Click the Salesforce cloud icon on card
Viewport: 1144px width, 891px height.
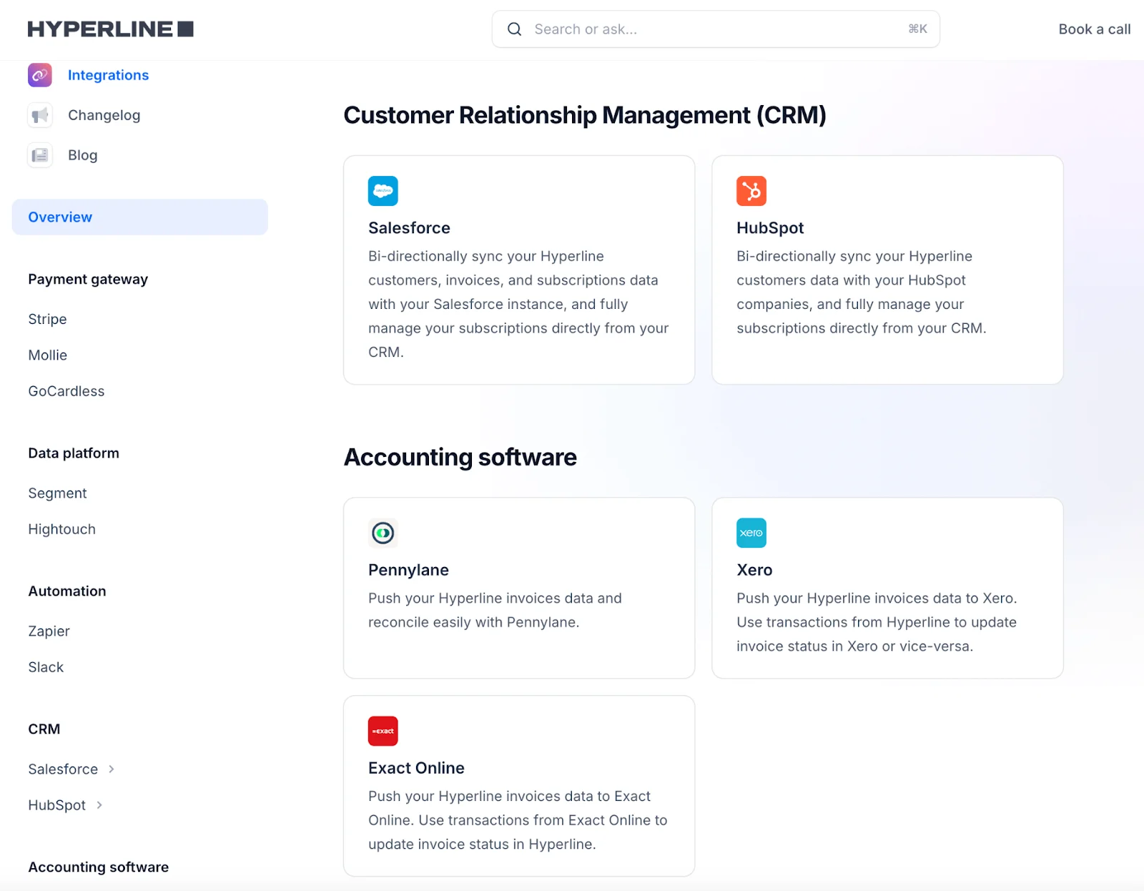383,191
